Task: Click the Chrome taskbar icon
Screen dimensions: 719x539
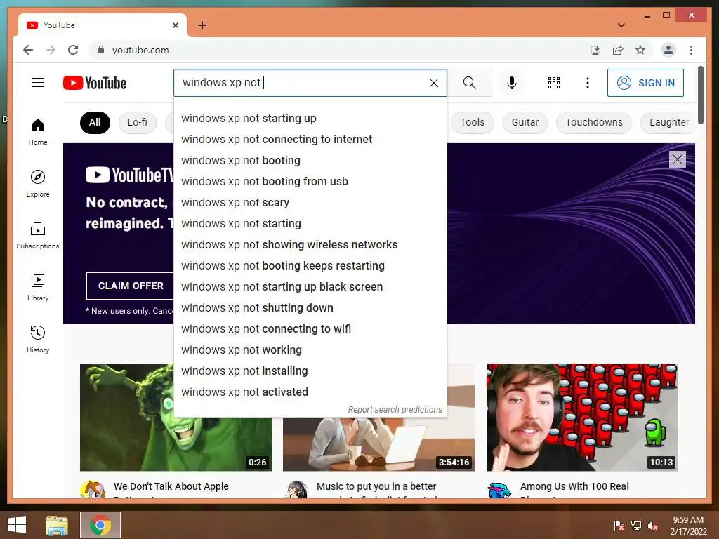Action: 100,525
